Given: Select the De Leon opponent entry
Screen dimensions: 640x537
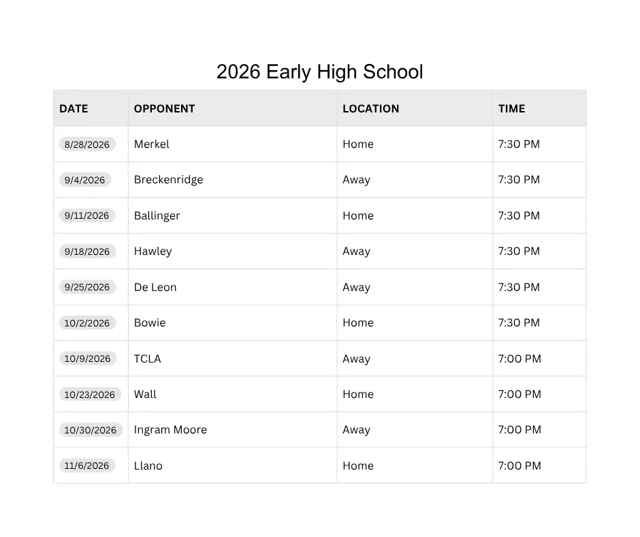Looking at the screenshot, I should (x=155, y=288).
